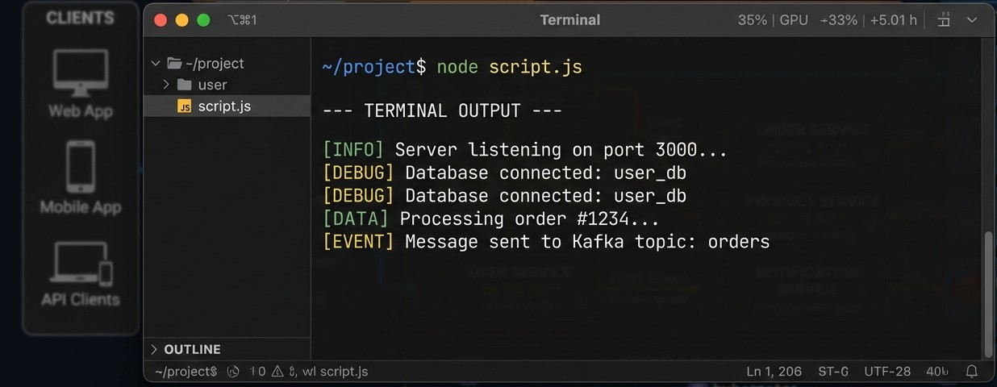Click the UTF-28 encoding indicator

(887, 371)
